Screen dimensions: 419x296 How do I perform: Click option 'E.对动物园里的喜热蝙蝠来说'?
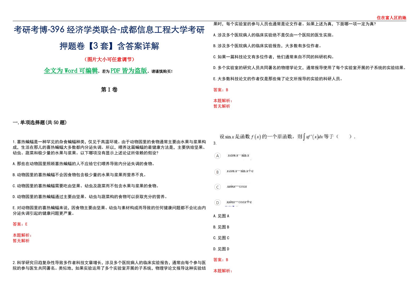pos(109,211)
